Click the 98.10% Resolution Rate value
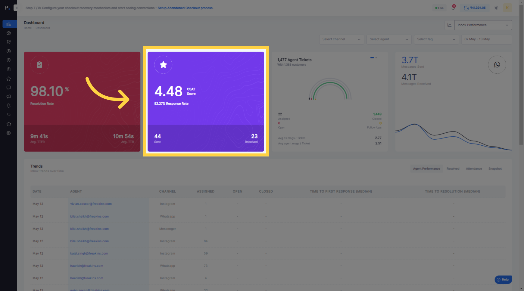 (50, 91)
